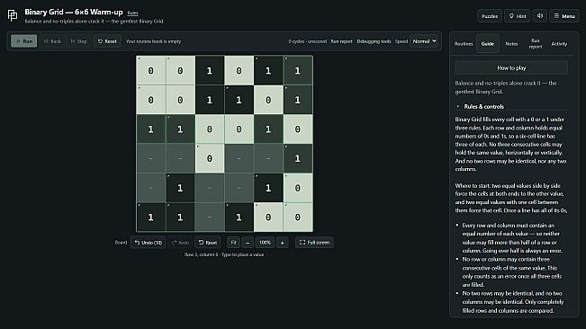Switch to the Activity tab
The width and height of the screenshot is (586, 329).
[559, 44]
